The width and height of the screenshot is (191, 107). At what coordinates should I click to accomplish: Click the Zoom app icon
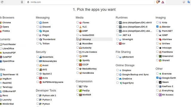coord(41,23)
